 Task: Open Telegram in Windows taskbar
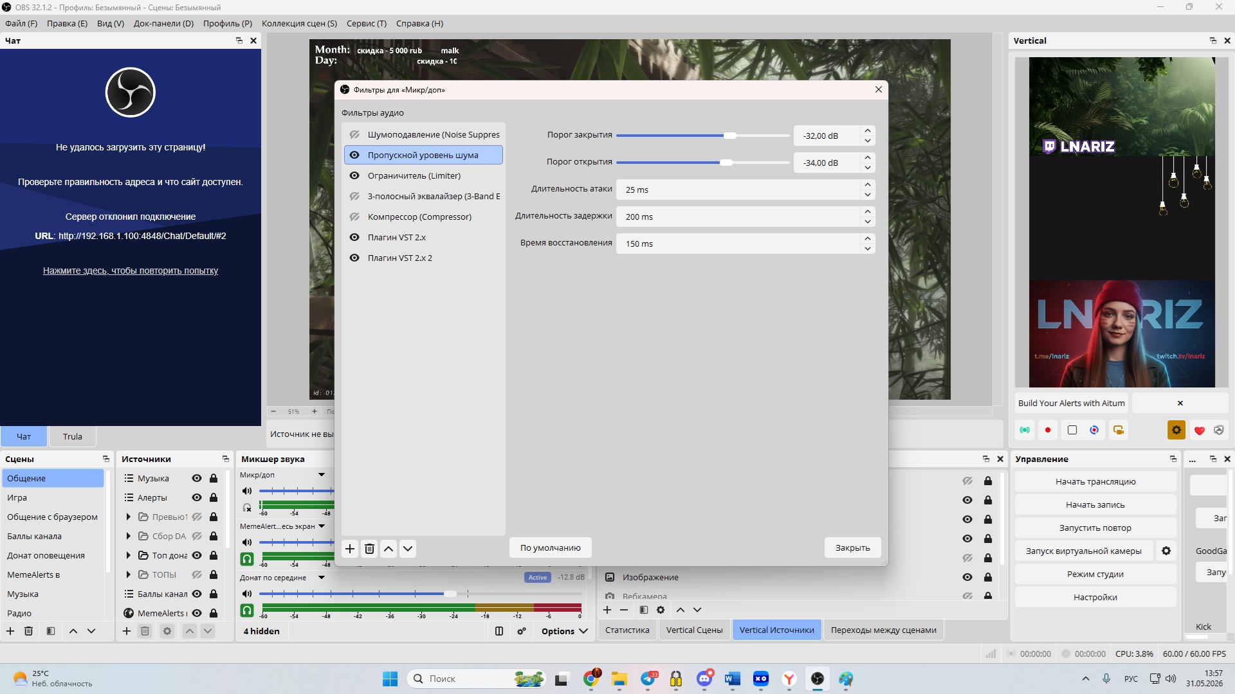coord(649,679)
